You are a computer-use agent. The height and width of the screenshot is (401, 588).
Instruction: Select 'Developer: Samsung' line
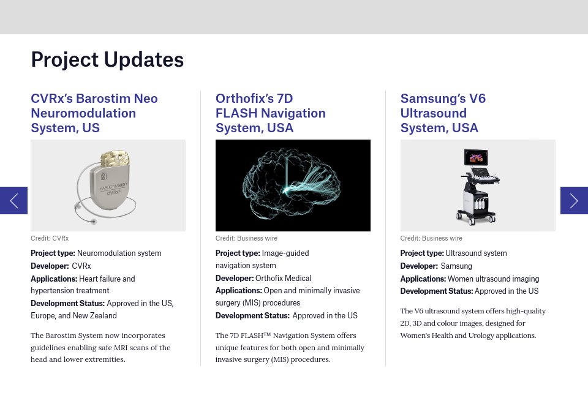pyautogui.click(x=436, y=266)
